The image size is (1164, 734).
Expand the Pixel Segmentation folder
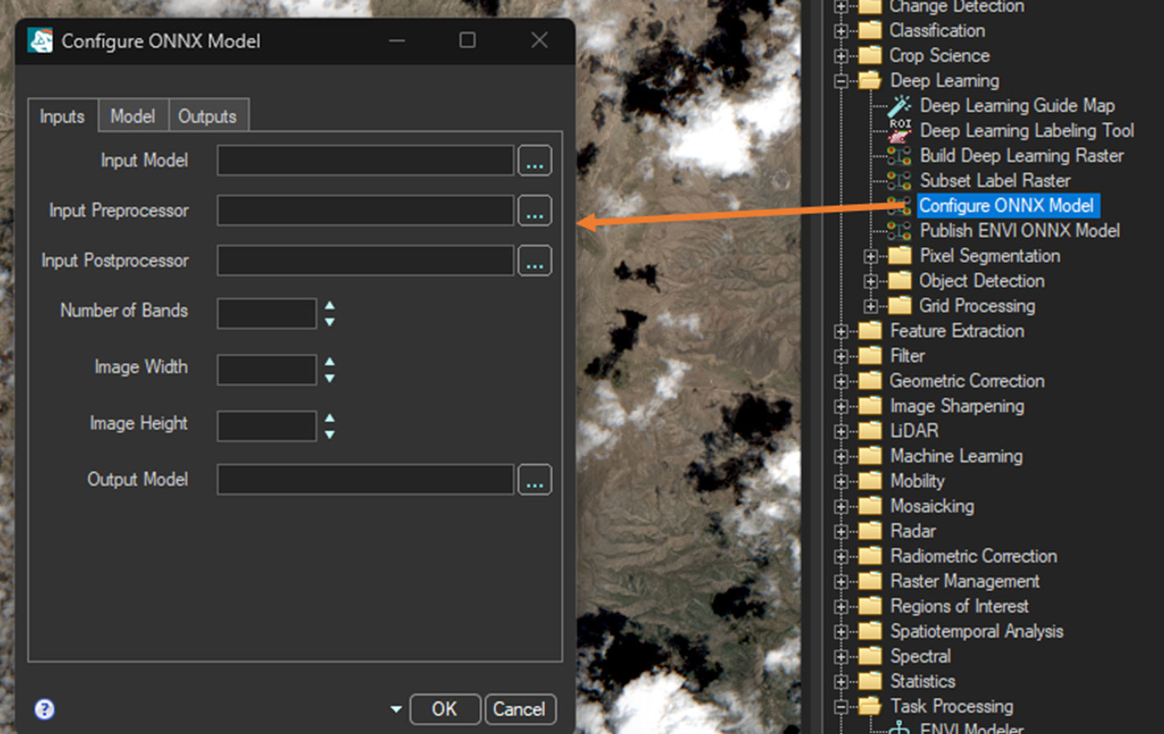tap(871, 257)
